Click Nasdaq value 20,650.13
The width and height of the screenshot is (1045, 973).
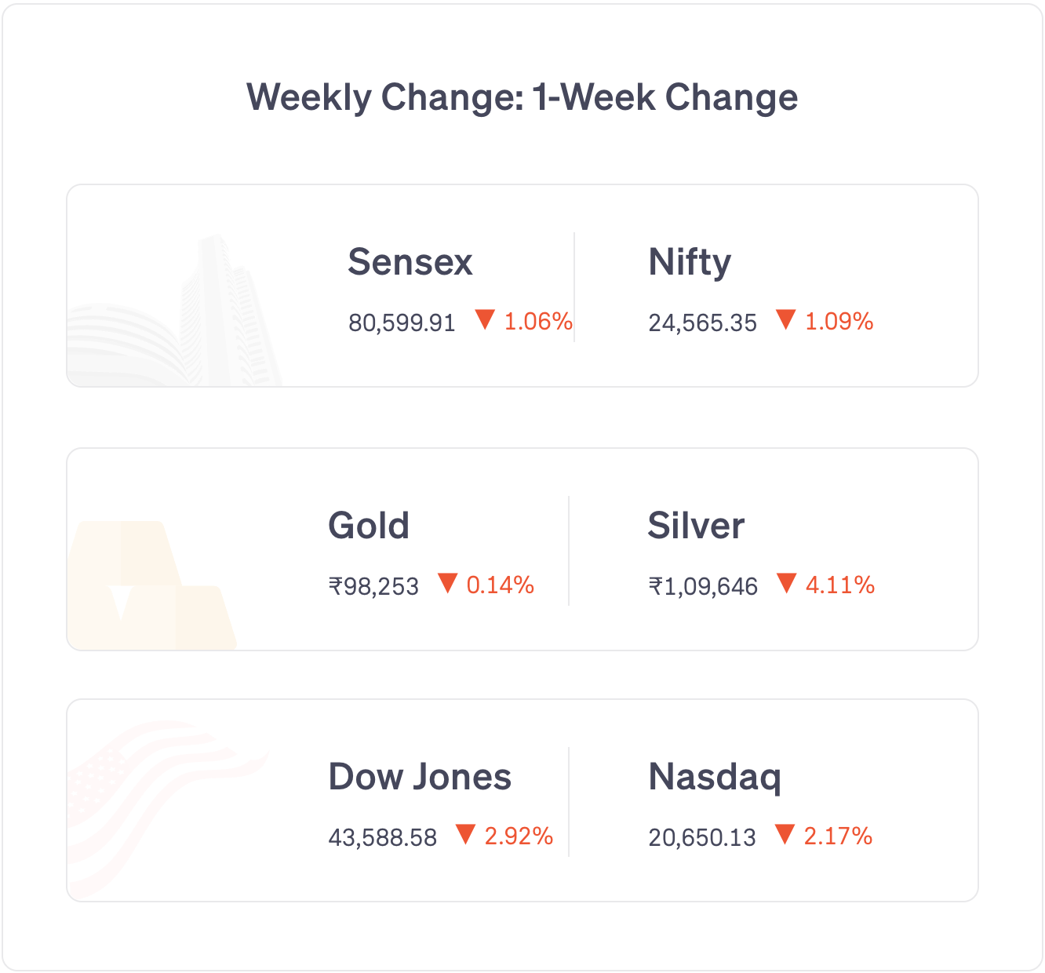pos(702,837)
